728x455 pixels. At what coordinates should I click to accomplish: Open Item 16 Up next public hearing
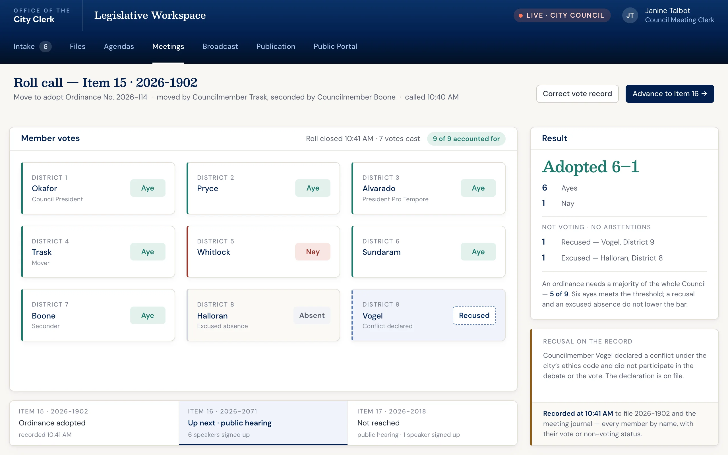point(263,423)
